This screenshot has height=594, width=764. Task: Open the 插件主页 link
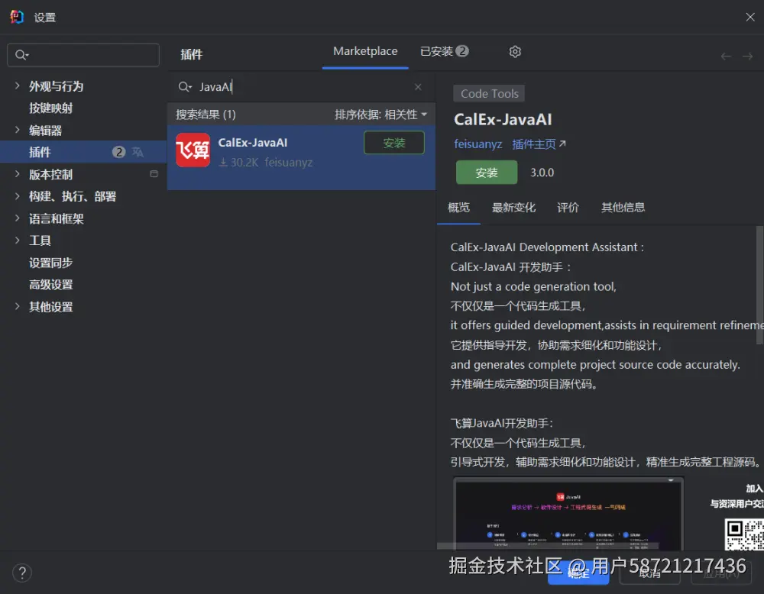534,144
